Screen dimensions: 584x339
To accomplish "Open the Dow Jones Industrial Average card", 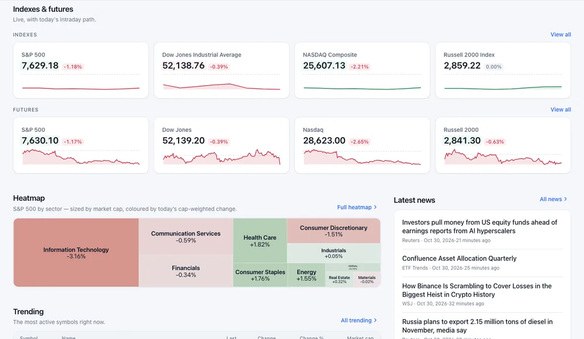I will (x=221, y=71).
